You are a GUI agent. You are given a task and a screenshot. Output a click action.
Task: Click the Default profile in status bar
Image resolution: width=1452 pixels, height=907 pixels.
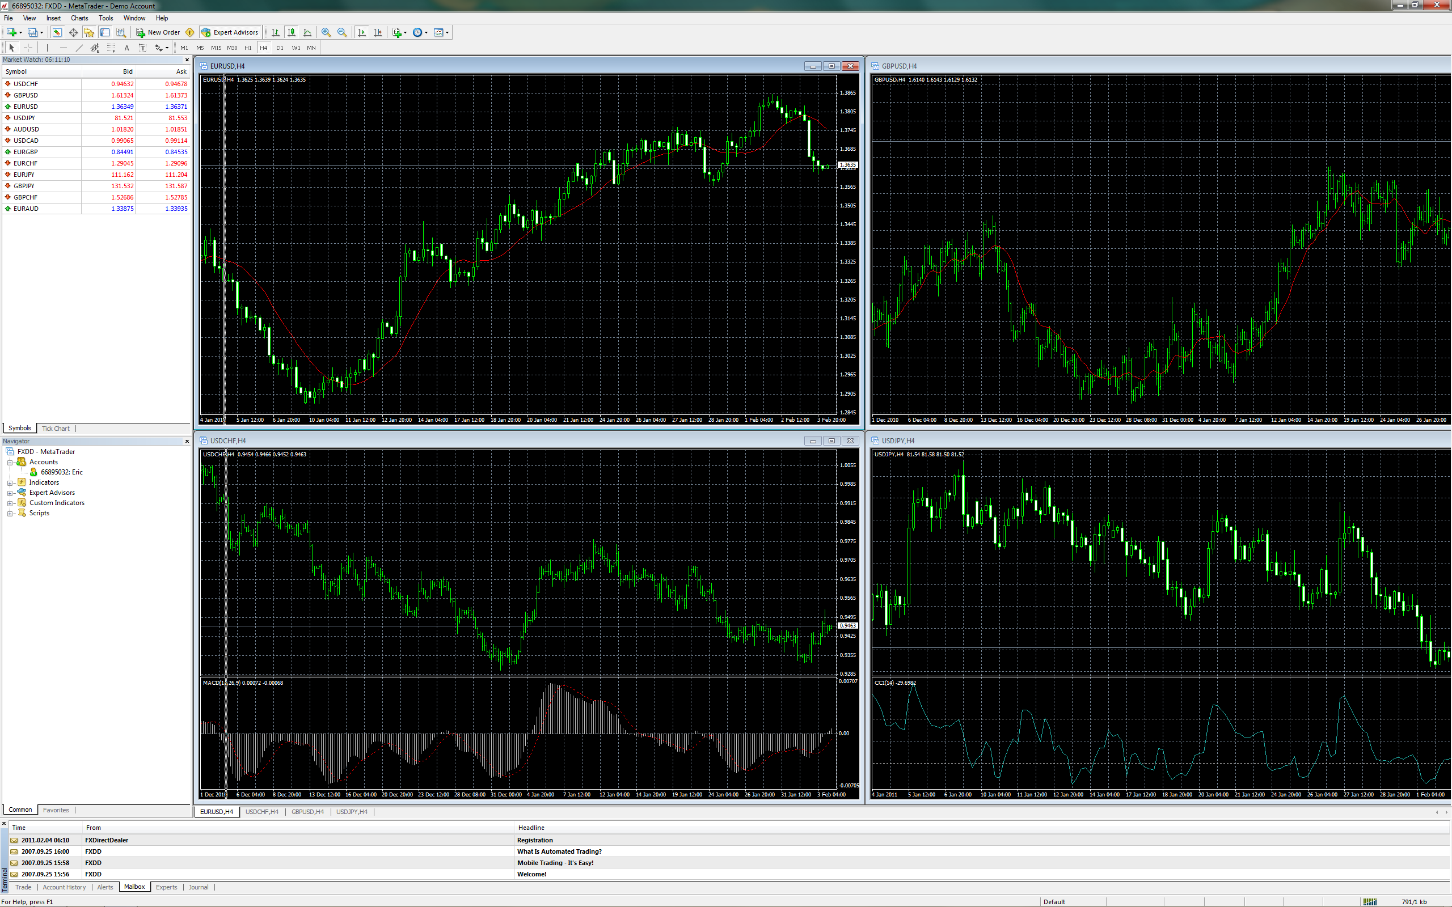click(1054, 901)
